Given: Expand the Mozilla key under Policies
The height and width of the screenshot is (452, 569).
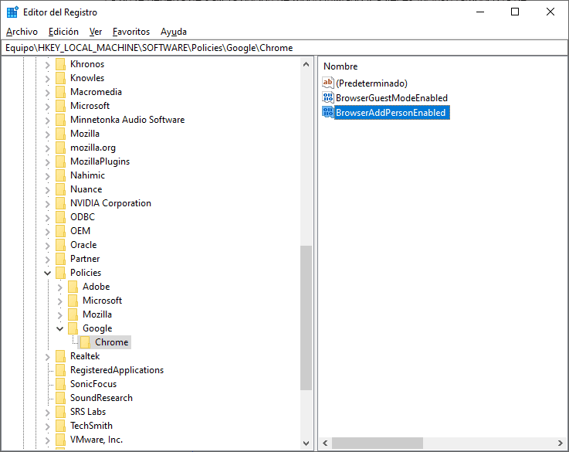Looking at the screenshot, I should [60, 314].
